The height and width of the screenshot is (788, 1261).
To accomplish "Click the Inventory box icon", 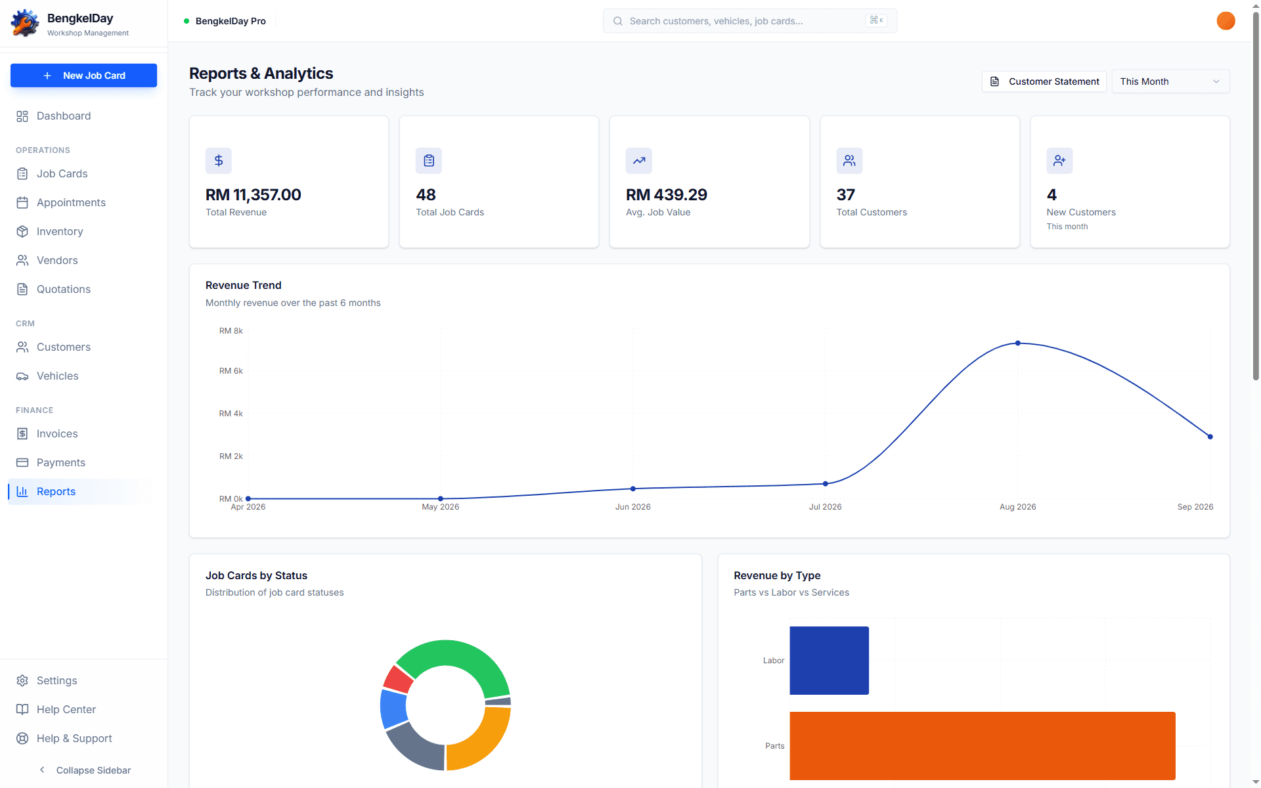I will click(22, 232).
